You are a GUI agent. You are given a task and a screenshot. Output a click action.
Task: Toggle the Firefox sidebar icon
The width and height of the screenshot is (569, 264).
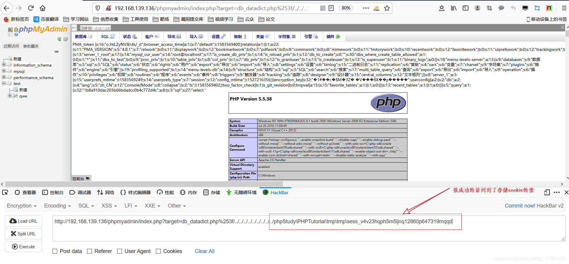pos(466,8)
